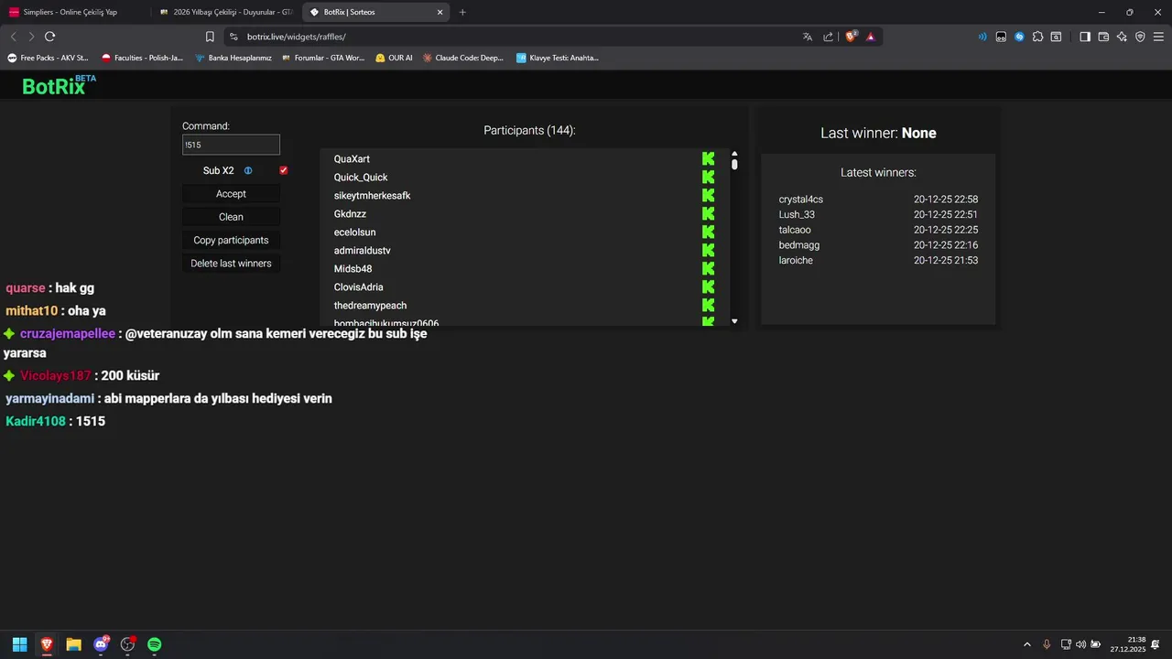This screenshot has width=1172, height=659.
Task: Click the BotRix BETA logo
Action: pos(59,85)
